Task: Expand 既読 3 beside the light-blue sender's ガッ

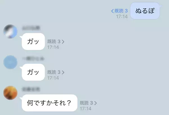Action: pyautogui.click(x=56, y=72)
